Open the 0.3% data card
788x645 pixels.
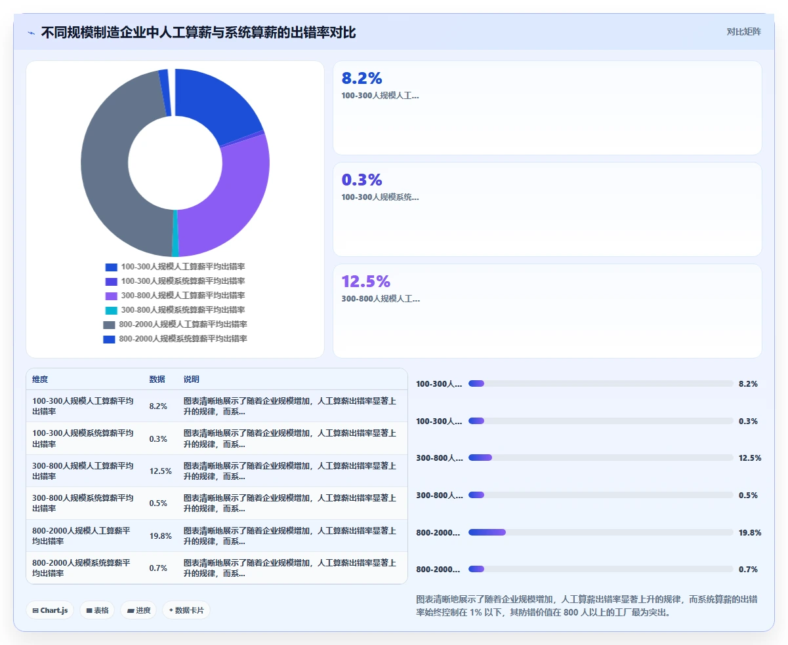[547, 209]
